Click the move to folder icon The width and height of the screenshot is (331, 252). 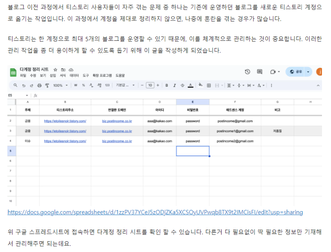[63, 70]
